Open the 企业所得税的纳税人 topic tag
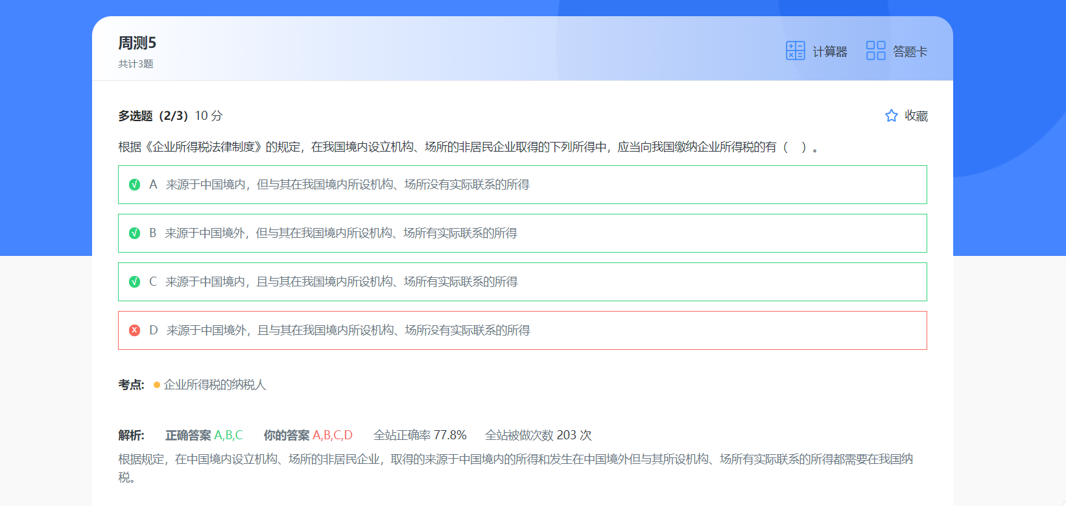Image resolution: width=1066 pixels, height=506 pixels. click(215, 385)
